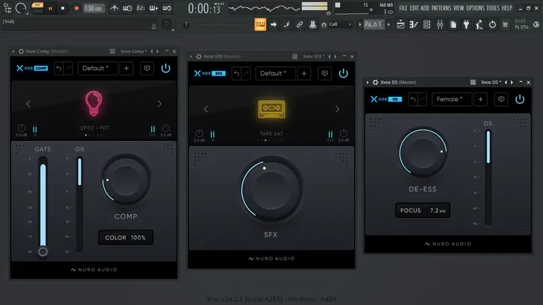
Task: Click the GATE slider handle
Action: (43, 251)
